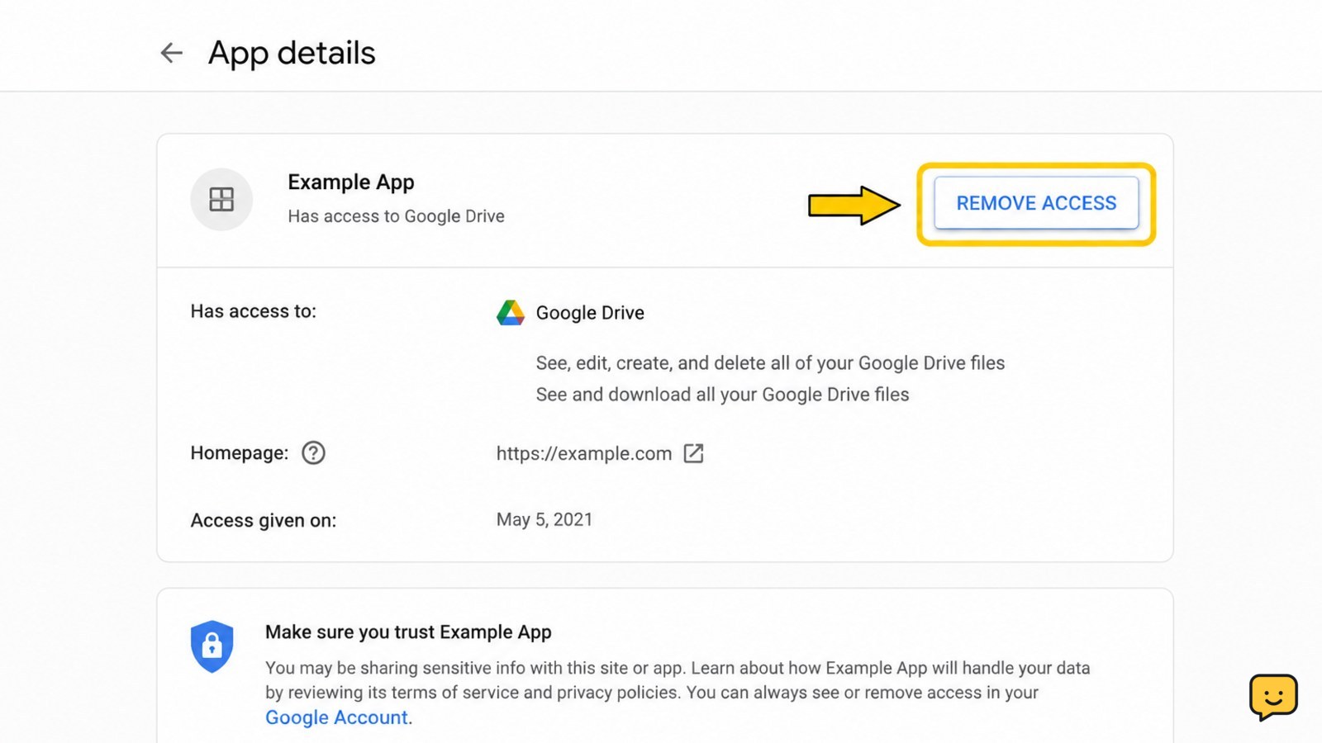1322x743 pixels.
Task: Select the 'Access given on:' label
Action: point(264,521)
